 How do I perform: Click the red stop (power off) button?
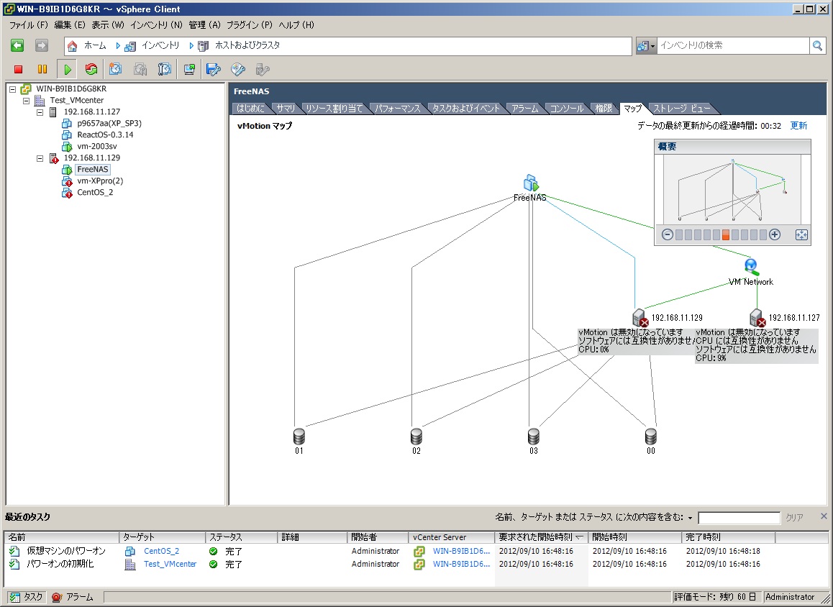[18, 69]
